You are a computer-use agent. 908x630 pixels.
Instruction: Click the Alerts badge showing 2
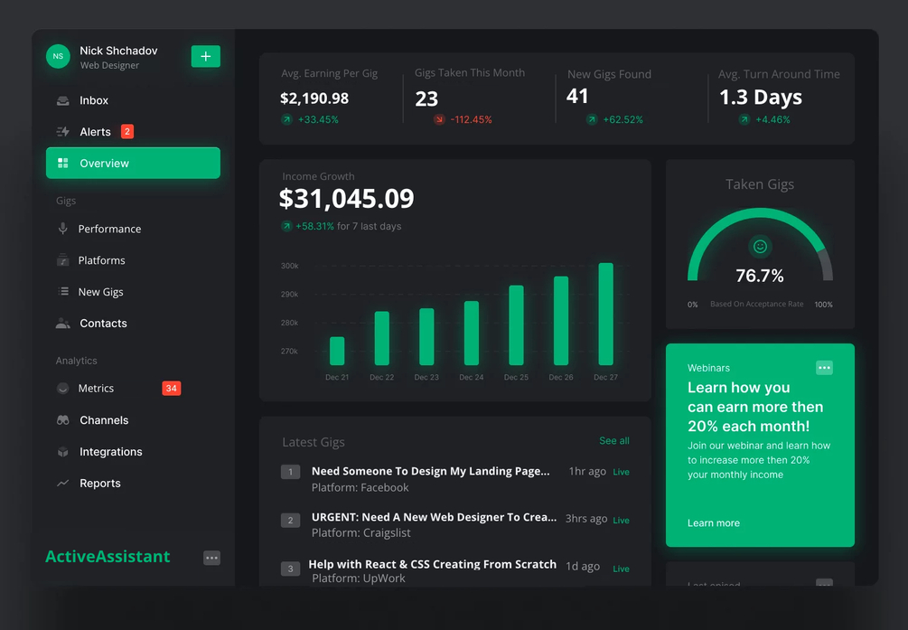(x=126, y=132)
